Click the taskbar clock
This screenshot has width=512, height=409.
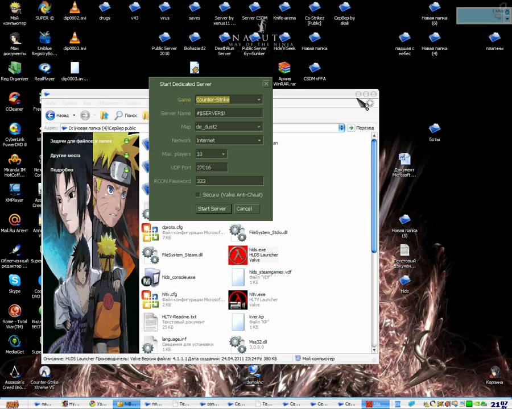click(x=500, y=404)
